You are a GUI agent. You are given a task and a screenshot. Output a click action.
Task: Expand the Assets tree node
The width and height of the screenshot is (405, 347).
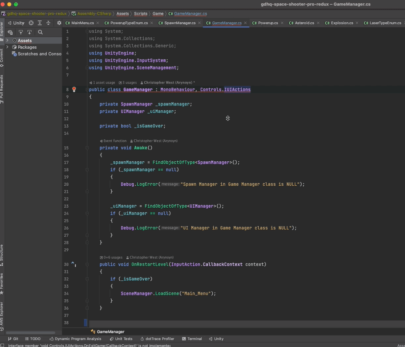pos(7,40)
